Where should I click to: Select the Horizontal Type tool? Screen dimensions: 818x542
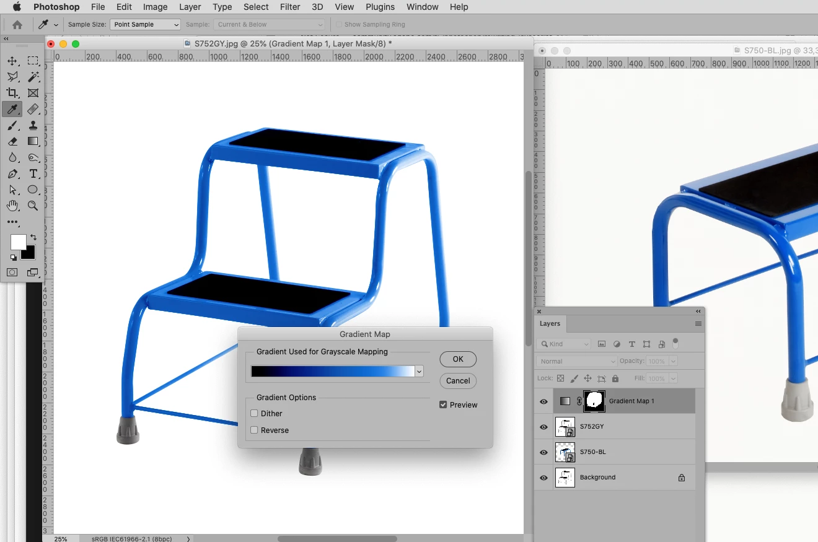point(33,174)
